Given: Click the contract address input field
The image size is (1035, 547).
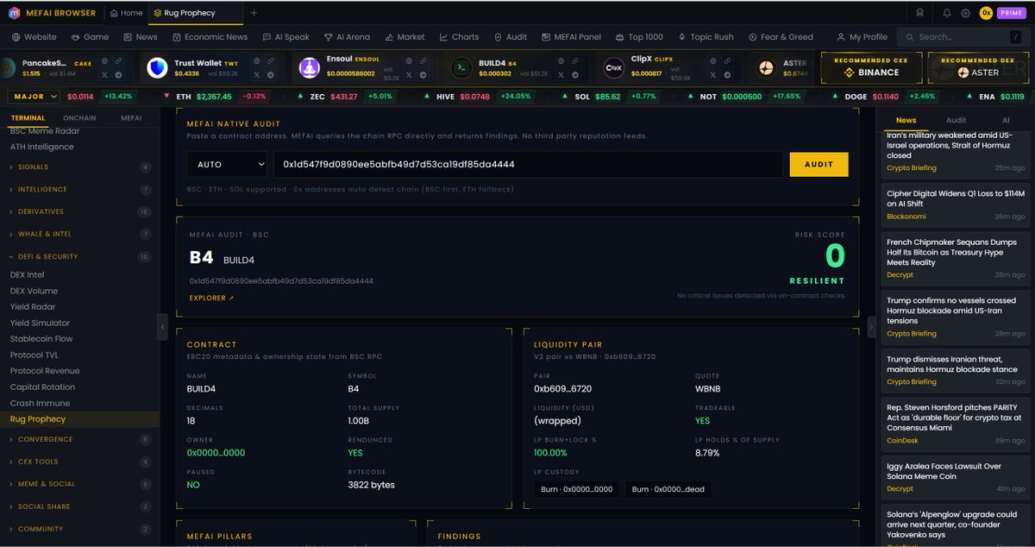Looking at the screenshot, I should (x=528, y=164).
